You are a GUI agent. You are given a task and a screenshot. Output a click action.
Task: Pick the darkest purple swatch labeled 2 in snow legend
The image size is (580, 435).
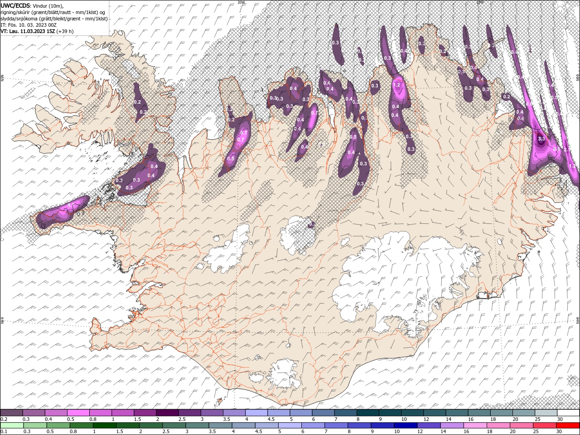pos(167,413)
